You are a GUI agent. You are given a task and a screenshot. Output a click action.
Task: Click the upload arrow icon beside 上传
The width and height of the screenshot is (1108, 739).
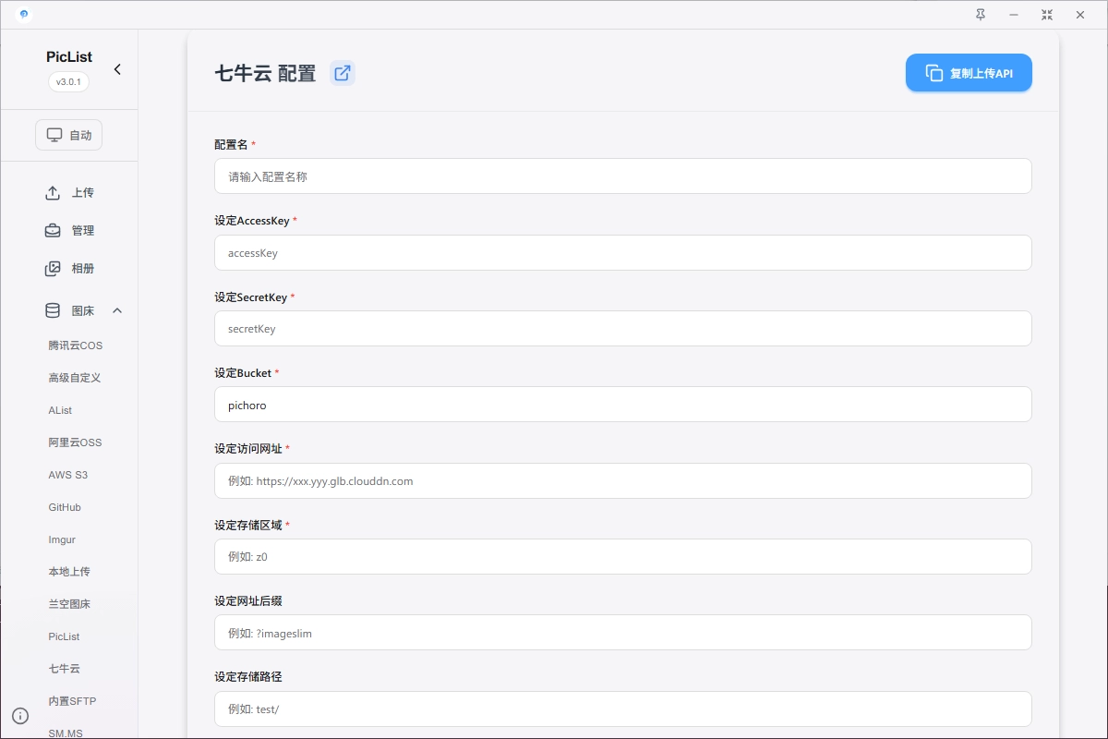pos(53,193)
